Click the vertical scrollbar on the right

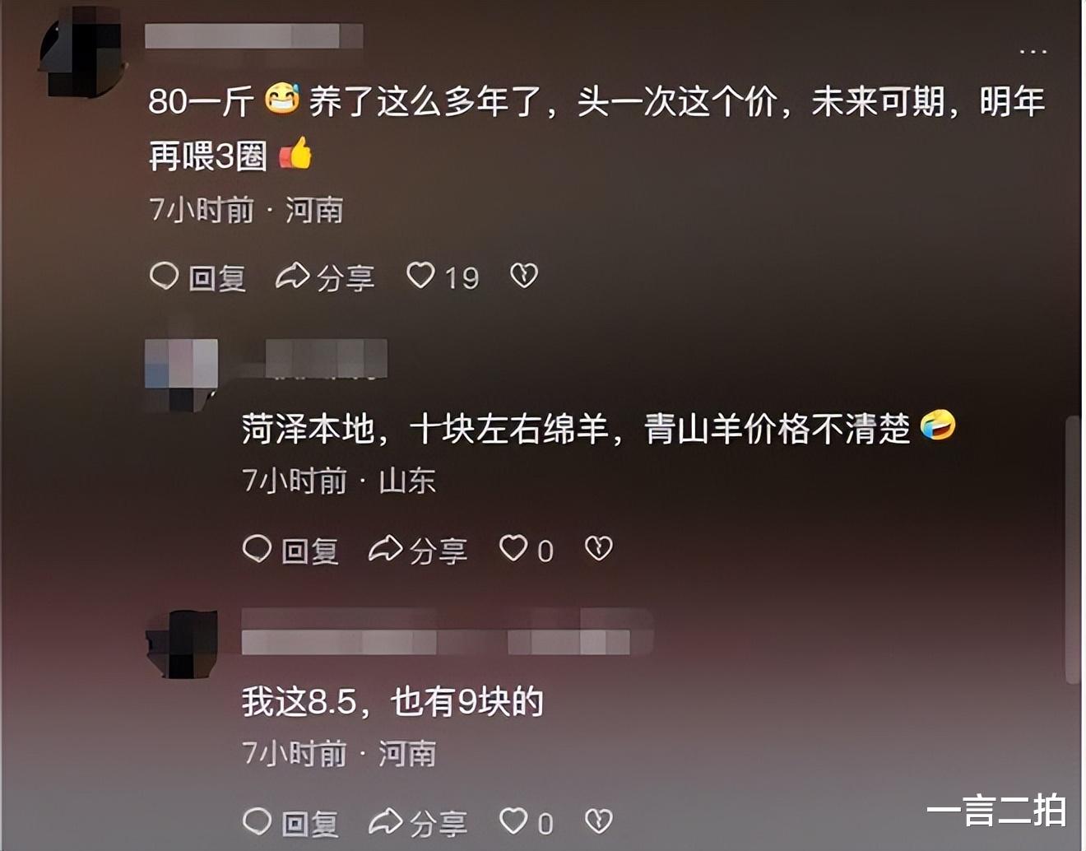point(1072,550)
